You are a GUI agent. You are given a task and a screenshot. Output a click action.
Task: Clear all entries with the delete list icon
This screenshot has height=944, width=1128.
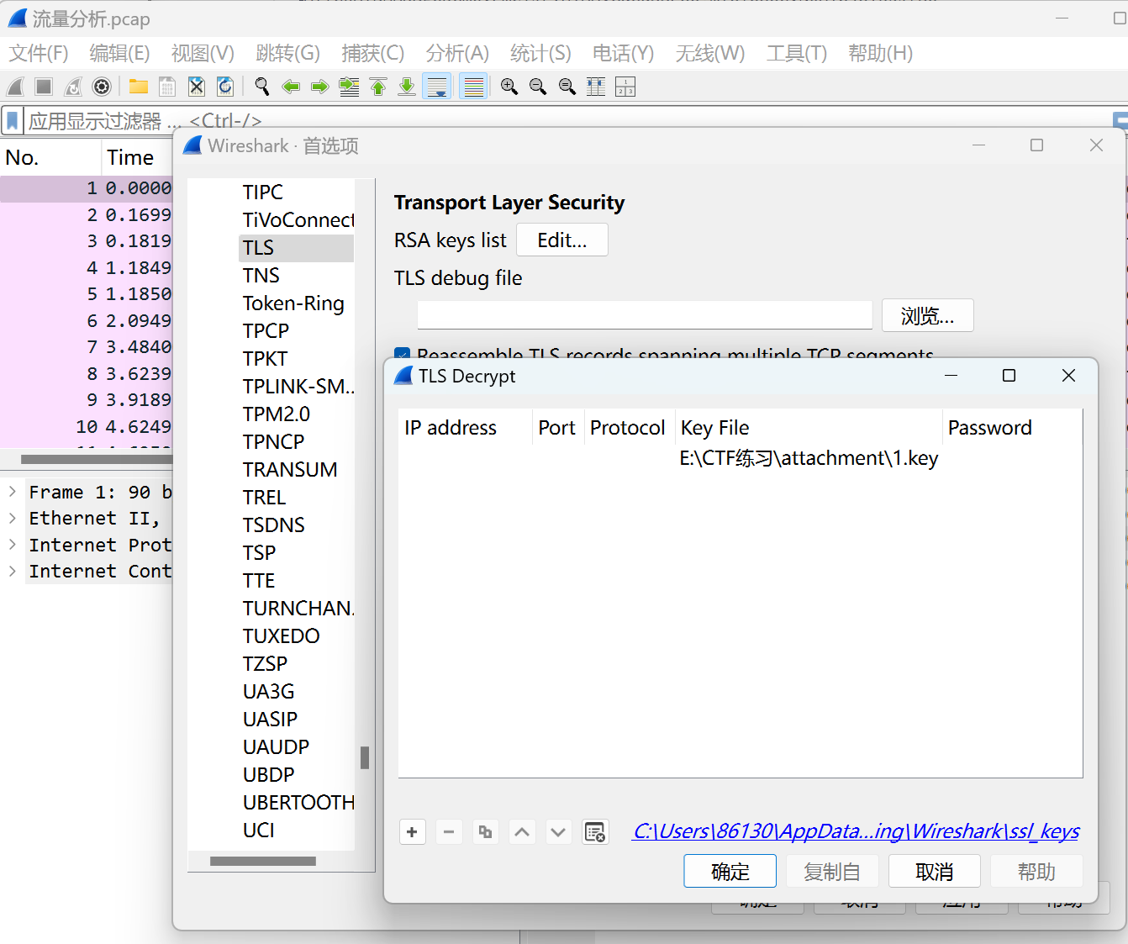pyautogui.click(x=595, y=831)
